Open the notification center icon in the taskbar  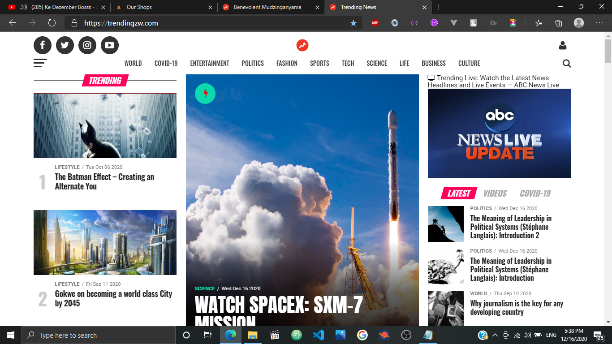click(599, 335)
